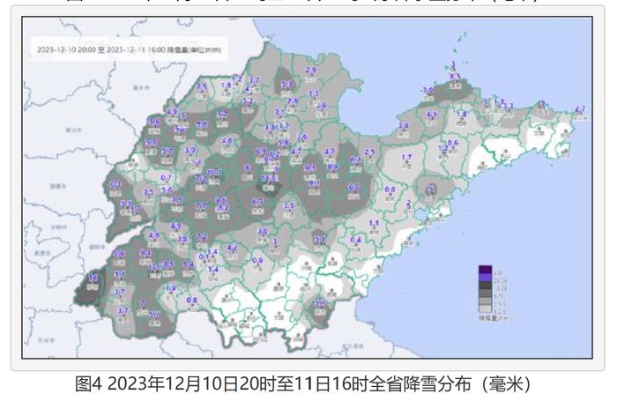Click the snowfall value 4.2
This screenshot has width=617, height=394.
(x=232, y=248)
